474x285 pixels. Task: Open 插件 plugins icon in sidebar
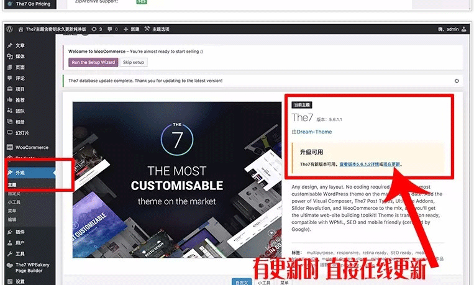pyautogui.click(x=10, y=232)
